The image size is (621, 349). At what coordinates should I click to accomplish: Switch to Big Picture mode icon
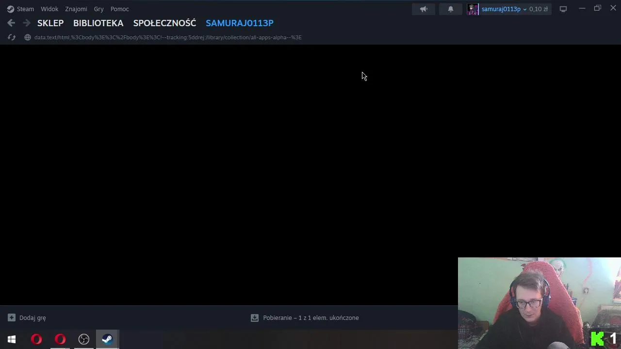(563, 9)
